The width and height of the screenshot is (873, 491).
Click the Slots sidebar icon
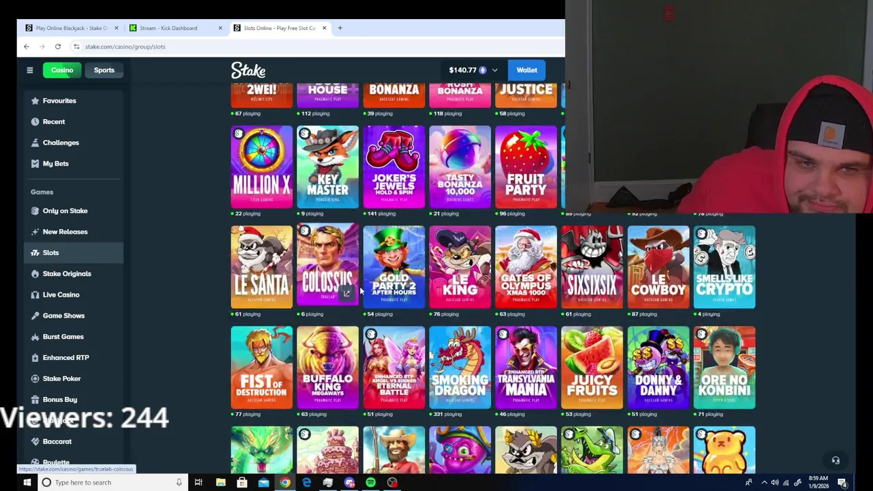35,253
